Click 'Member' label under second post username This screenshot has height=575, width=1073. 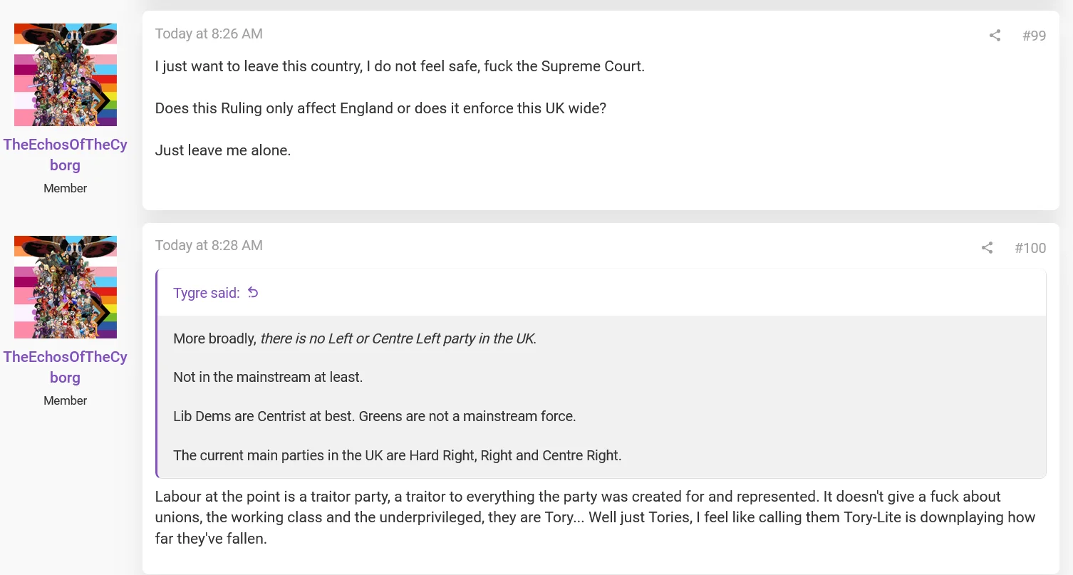tap(66, 400)
